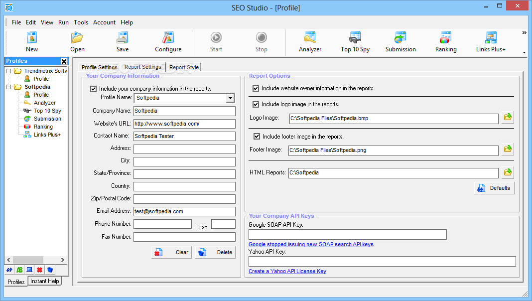This screenshot has width=532, height=301.
Task: Click the blue arrows icon below the tree
Action: point(9,270)
